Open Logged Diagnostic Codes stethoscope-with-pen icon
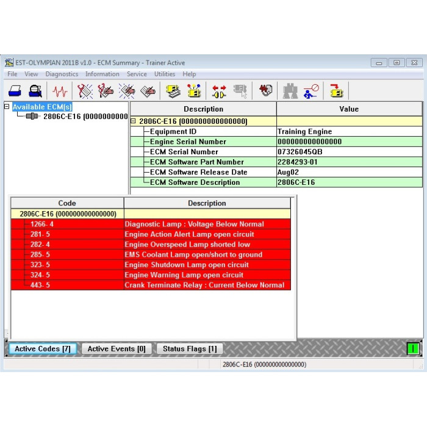Screen dimensions: 427x427 point(106,91)
